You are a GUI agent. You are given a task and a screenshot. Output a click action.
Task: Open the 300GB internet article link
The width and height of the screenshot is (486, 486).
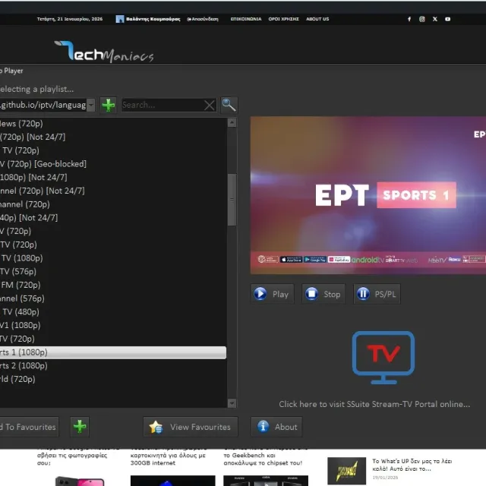[x=168, y=459]
